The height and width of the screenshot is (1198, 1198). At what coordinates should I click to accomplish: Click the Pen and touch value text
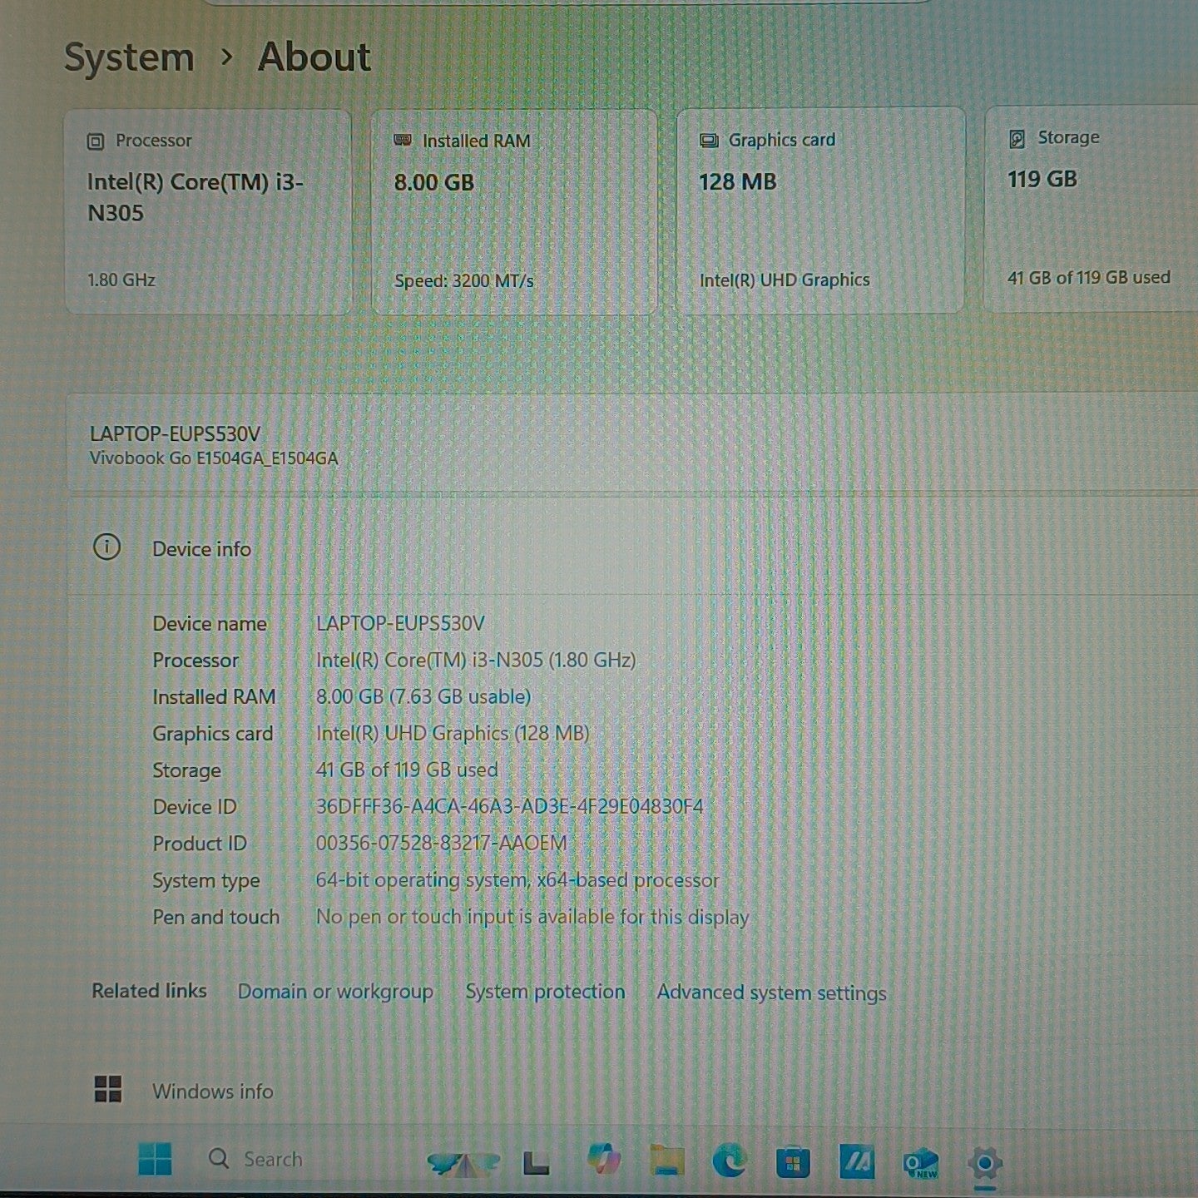click(532, 917)
